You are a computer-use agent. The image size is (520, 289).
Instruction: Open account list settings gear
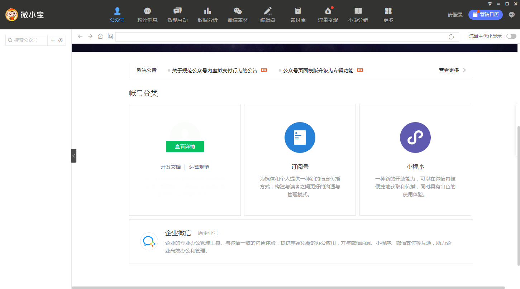[61, 40]
